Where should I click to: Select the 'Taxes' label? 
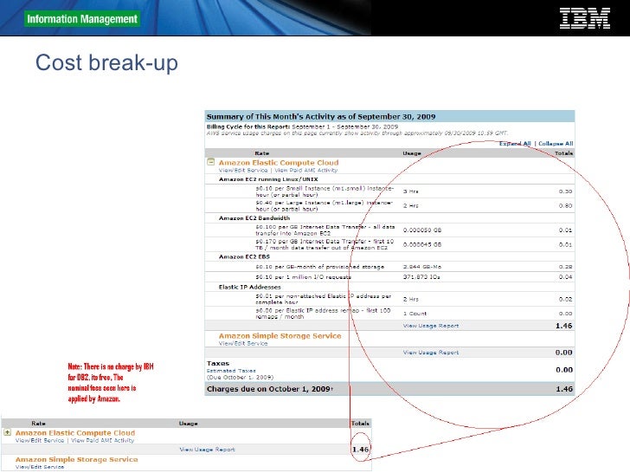coord(218,363)
